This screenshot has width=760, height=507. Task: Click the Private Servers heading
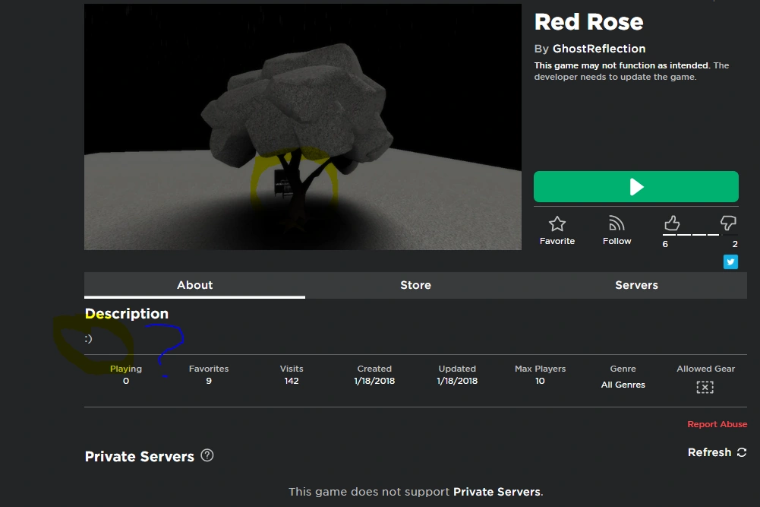coord(140,457)
